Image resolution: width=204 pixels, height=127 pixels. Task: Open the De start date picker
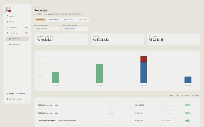47,29
